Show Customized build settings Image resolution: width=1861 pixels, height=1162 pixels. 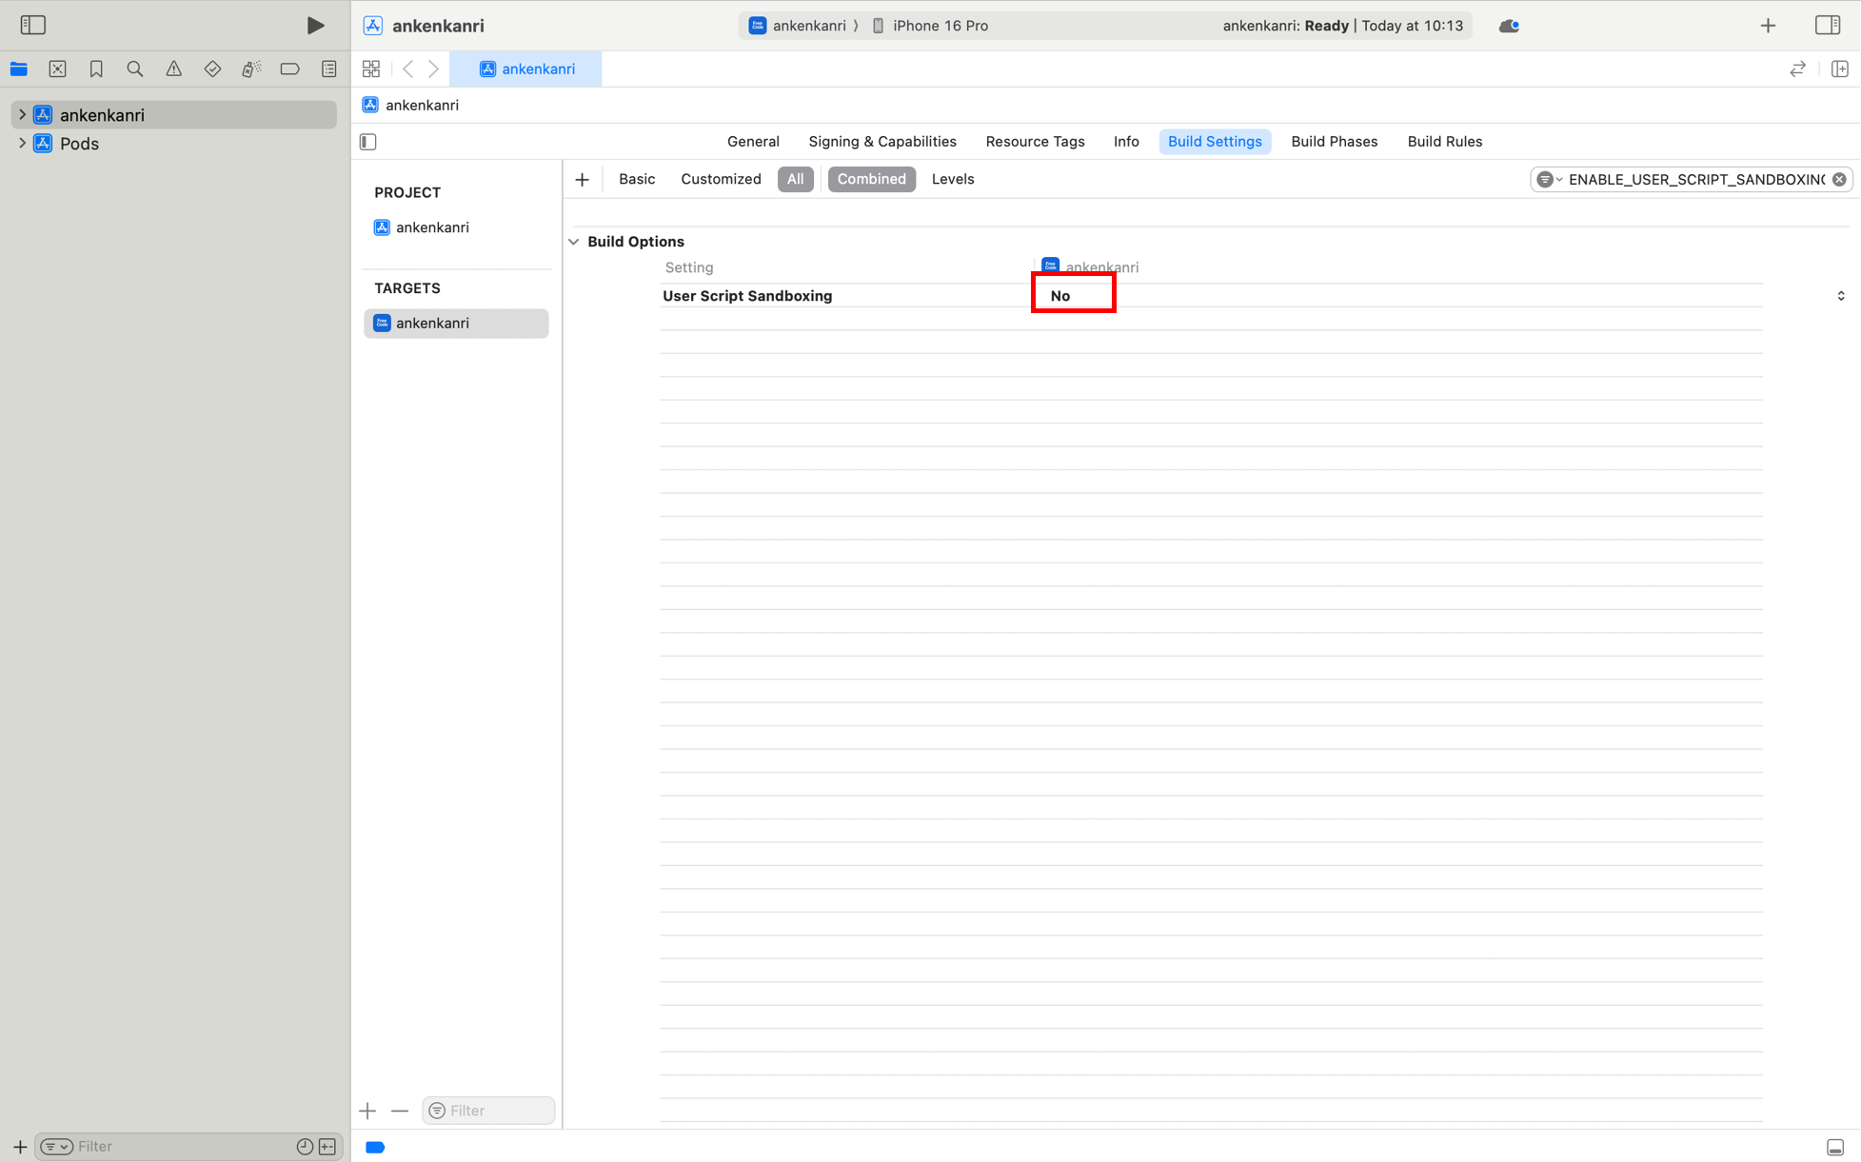coord(721,179)
